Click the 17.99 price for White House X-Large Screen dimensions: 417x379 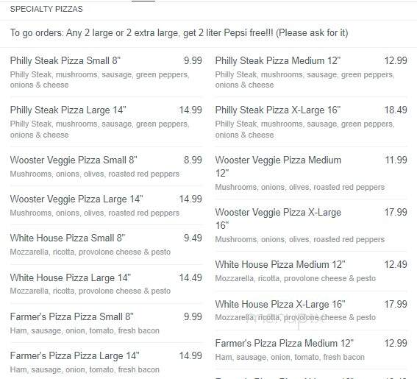(x=396, y=304)
